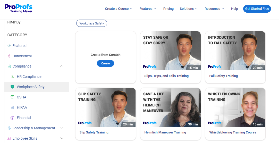
Task: Select the HR Compliance subcategory
Action: (x=29, y=77)
